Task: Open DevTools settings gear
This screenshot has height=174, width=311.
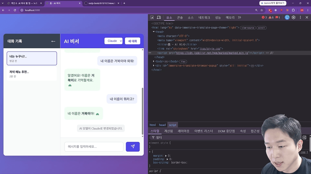Action: click(294, 17)
